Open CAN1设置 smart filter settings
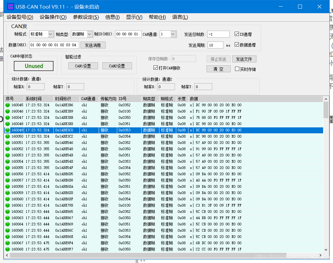Screen dimensions: 333x263 83,66
